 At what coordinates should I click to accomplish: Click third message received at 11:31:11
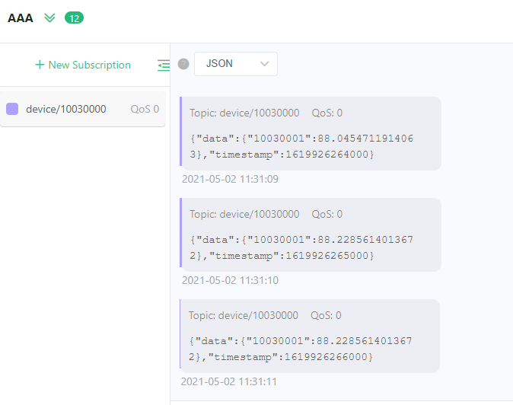click(x=310, y=336)
